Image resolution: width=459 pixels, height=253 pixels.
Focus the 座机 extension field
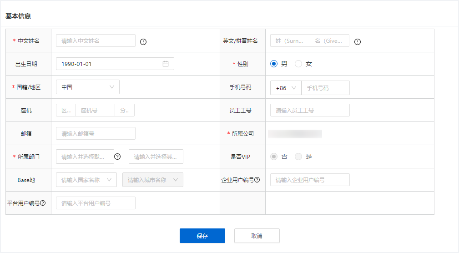click(x=125, y=111)
